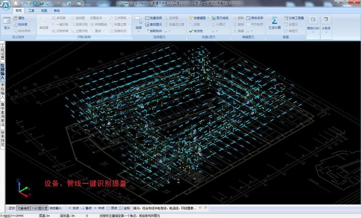Expand 修改CAD dropdown
The image size is (361, 218).
[313, 33]
